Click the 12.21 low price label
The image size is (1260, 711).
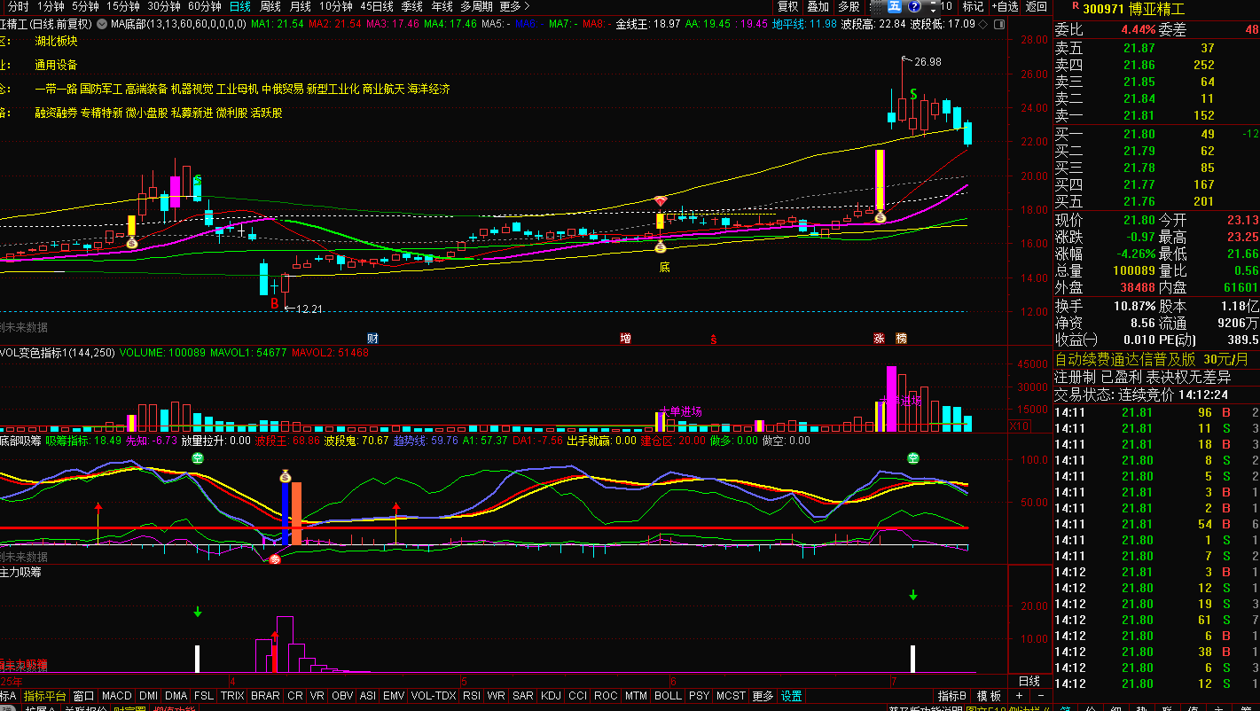pos(309,309)
